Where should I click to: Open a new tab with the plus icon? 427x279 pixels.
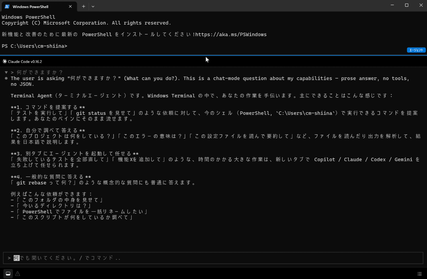[83, 6]
